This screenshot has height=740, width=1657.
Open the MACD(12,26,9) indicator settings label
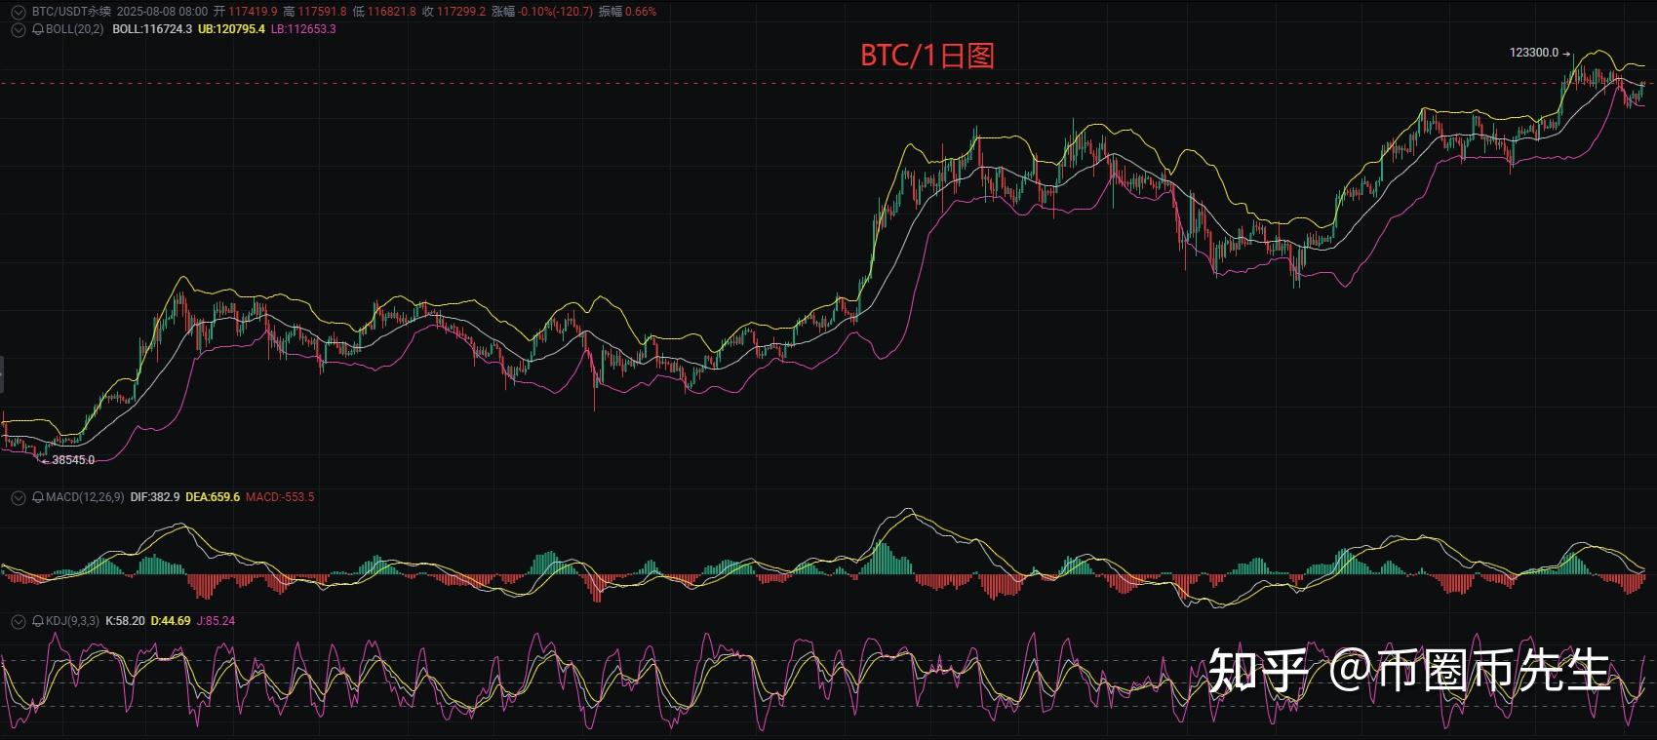pyautogui.click(x=84, y=497)
